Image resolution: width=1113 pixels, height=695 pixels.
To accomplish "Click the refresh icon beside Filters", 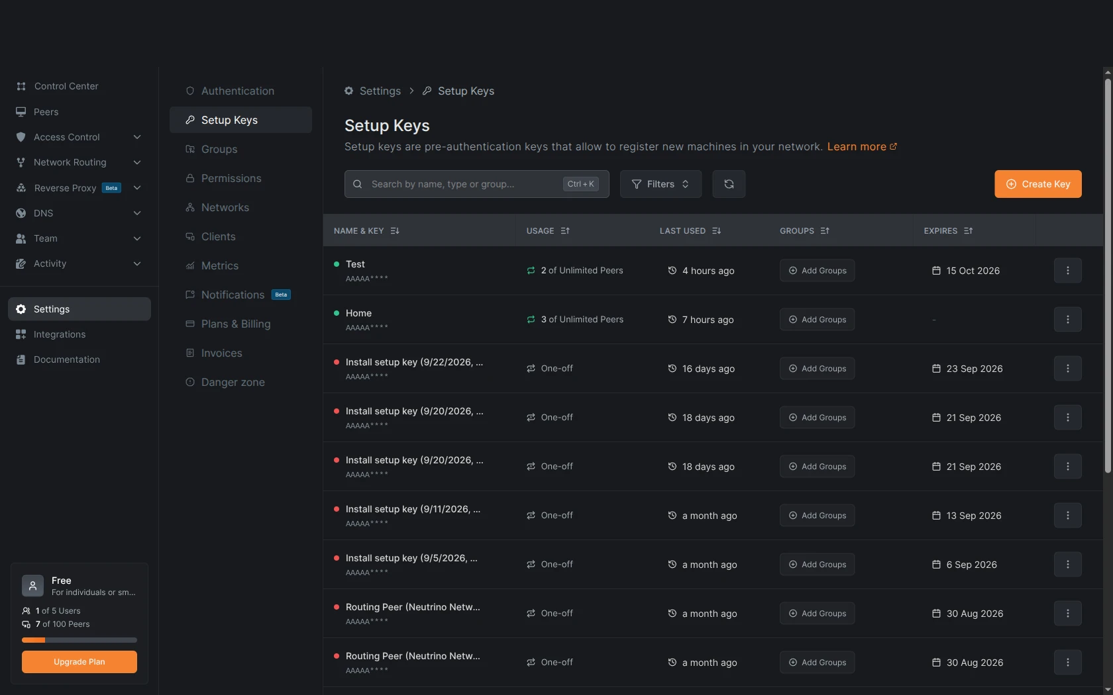I will (729, 184).
